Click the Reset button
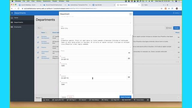Image resolution: width=192 pixels, height=108 pixels. pyautogui.click(x=169, y=28)
